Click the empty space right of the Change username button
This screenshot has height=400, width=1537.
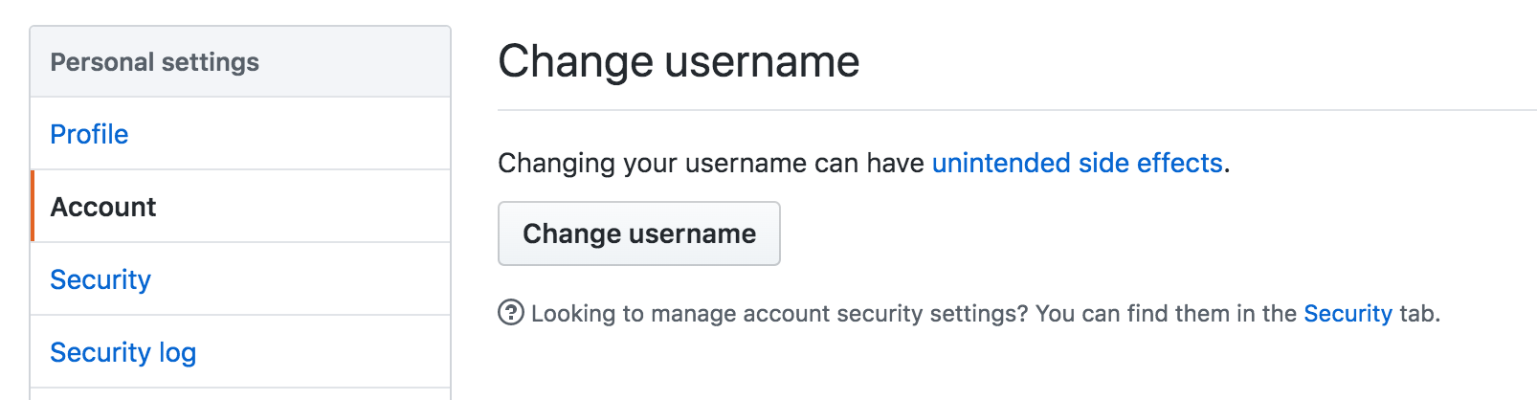point(1053,233)
